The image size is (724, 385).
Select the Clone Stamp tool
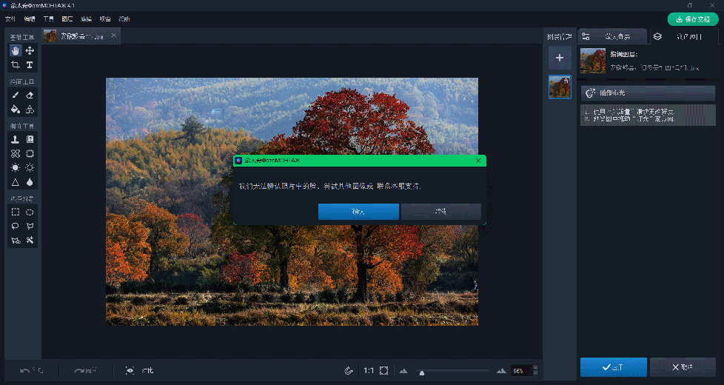pos(16,139)
